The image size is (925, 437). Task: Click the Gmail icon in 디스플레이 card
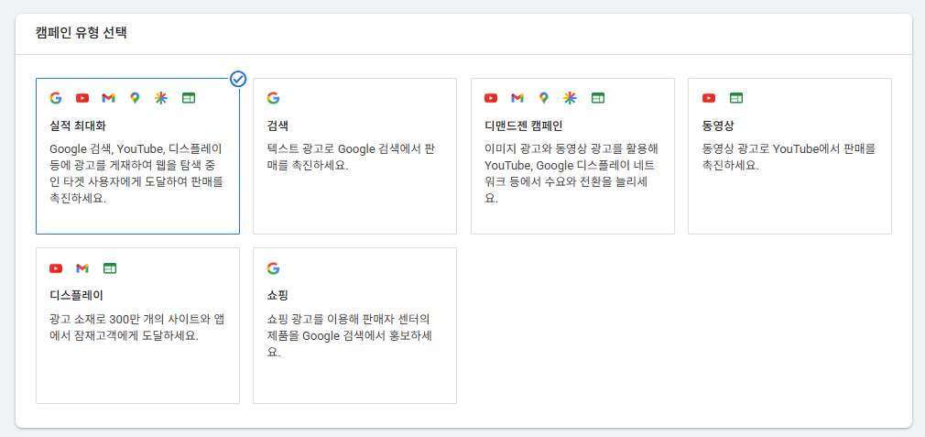point(82,269)
